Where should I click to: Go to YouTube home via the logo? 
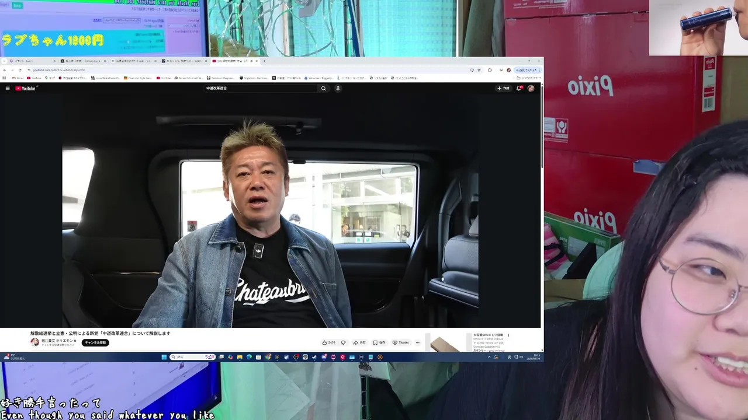coord(26,88)
